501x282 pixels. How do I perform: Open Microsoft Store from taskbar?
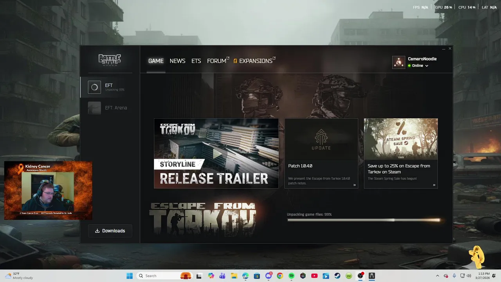coord(257,276)
